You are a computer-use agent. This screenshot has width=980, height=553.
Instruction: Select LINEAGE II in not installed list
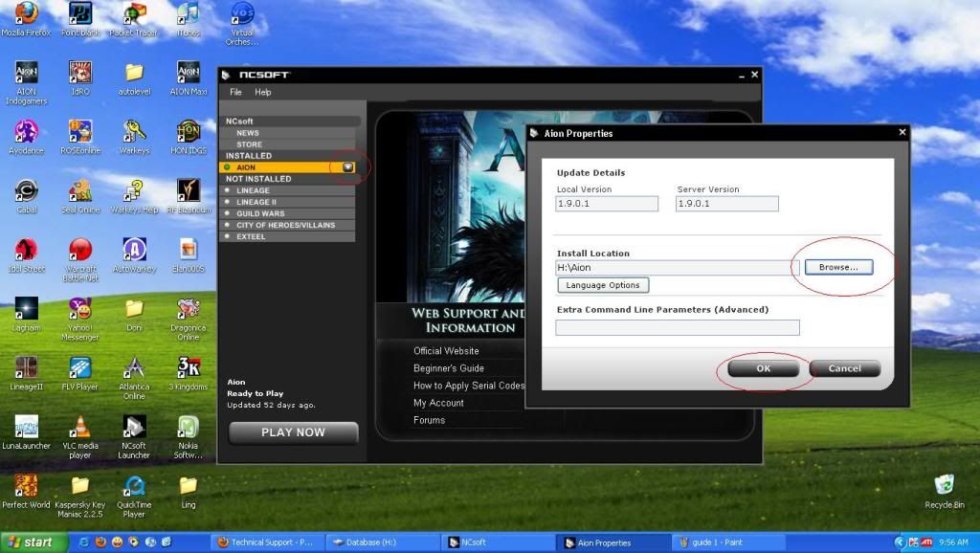tap(287, 202)
